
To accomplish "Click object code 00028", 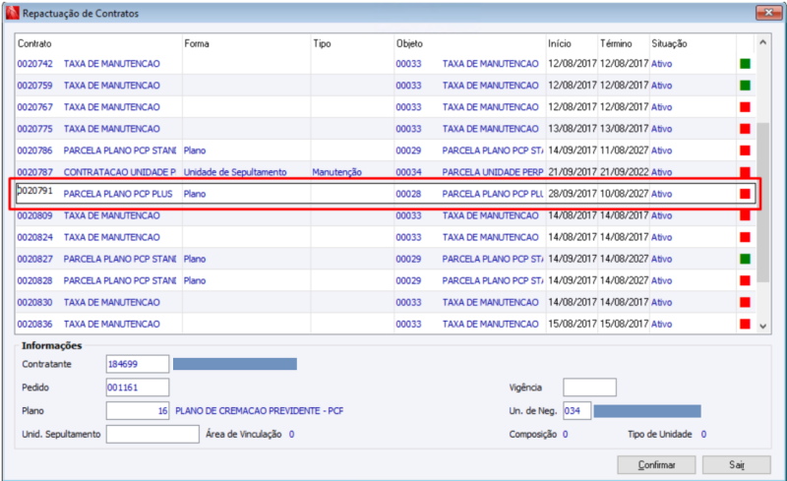I will pos(408,194).
